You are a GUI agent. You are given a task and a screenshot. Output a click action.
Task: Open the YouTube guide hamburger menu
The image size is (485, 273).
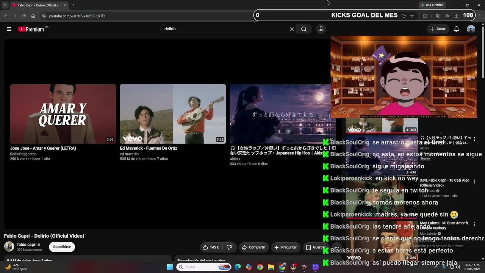(9, 29)
